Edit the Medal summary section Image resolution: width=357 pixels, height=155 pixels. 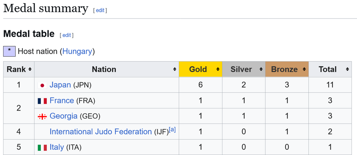tap(100, 10)
